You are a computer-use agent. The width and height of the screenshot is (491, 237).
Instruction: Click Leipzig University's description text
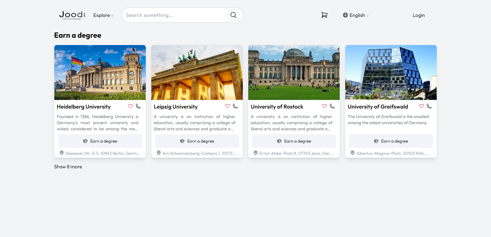[195, 123]
